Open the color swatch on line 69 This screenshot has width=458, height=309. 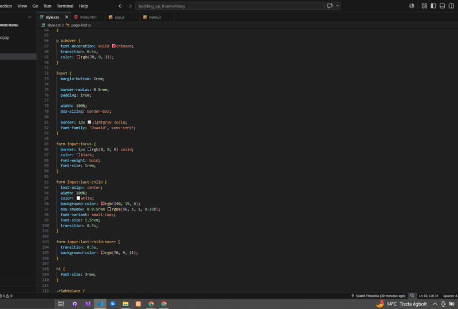tap(78, 57)
